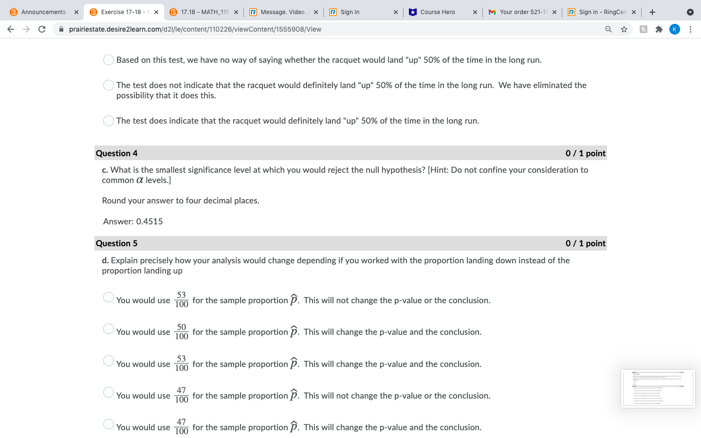The height and width of the screenshot is (438, 701).
Task: Click the K profile avatar
Action: pos(675,29)
